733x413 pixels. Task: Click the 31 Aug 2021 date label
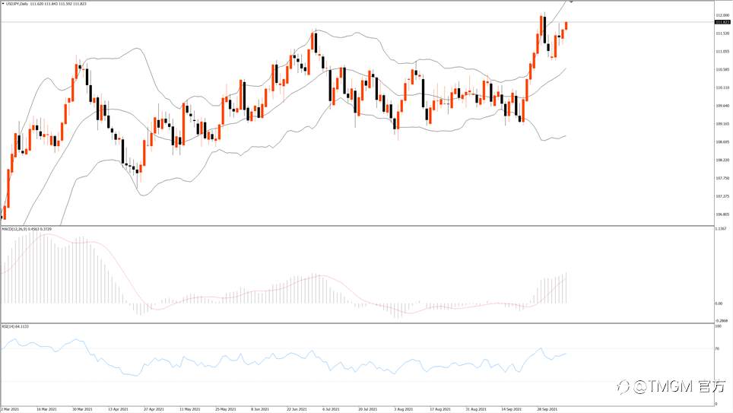pyautogui.click(x=476, y=409)
